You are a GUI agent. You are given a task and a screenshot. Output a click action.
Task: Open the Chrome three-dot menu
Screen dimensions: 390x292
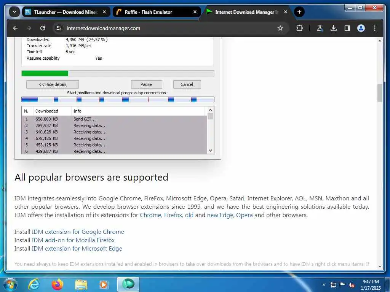(375, 28)
